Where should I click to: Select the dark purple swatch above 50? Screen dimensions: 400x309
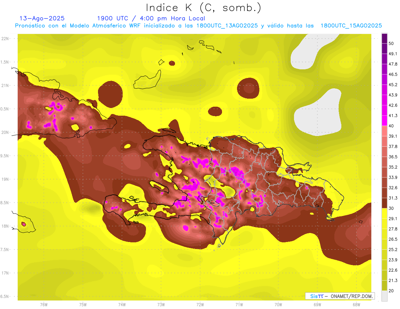point(384,38)
